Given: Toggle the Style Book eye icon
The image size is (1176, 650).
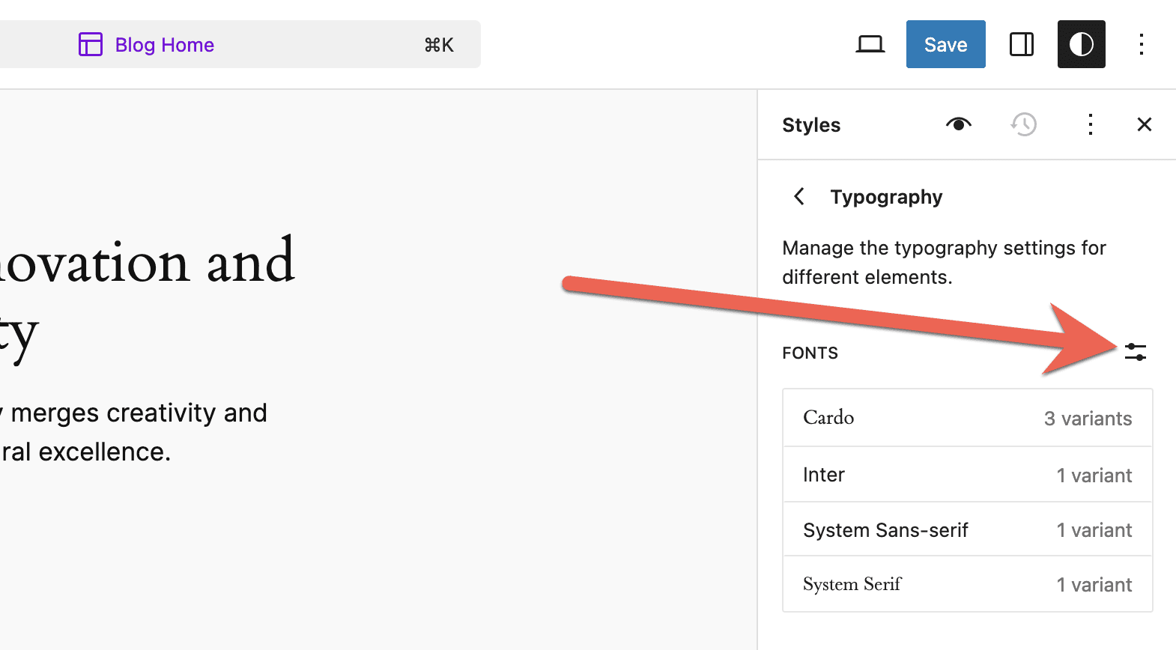Looking at the screenshot, I should pyautogui.click(x=958, y=124).
